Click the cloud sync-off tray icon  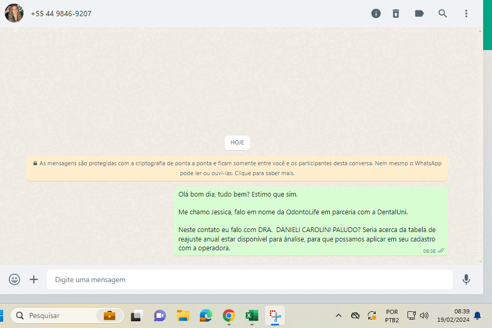point(355,315)
